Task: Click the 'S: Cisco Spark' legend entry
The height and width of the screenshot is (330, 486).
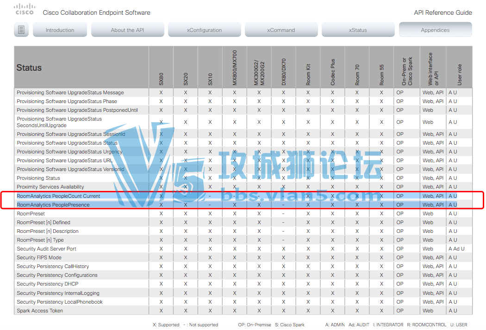Action: click(290, 325)
